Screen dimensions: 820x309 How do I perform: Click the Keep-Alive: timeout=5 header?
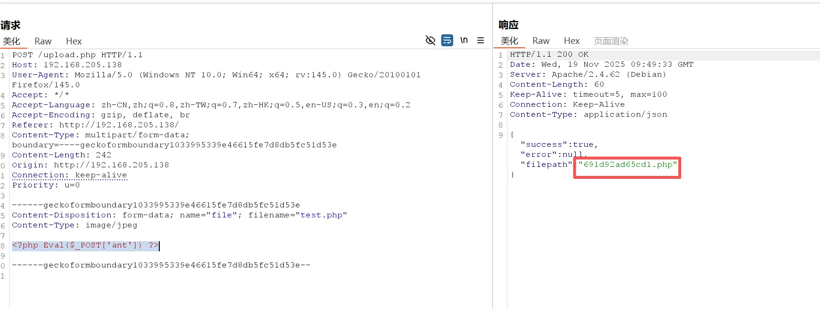589,94
